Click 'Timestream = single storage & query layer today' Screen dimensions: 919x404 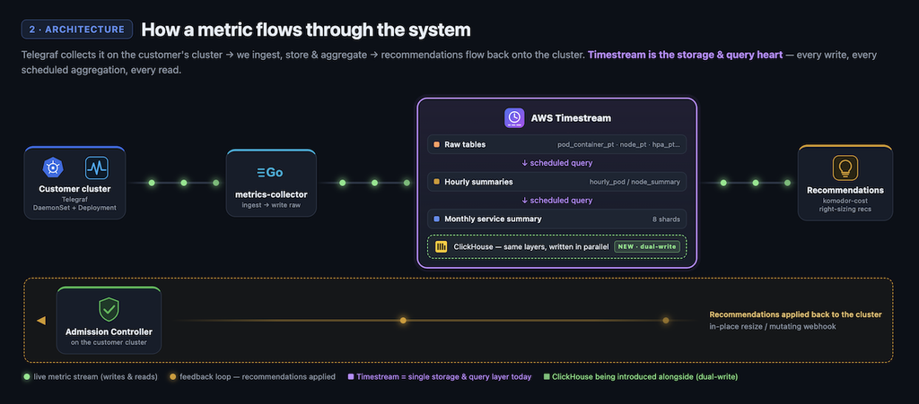[443, 377]
